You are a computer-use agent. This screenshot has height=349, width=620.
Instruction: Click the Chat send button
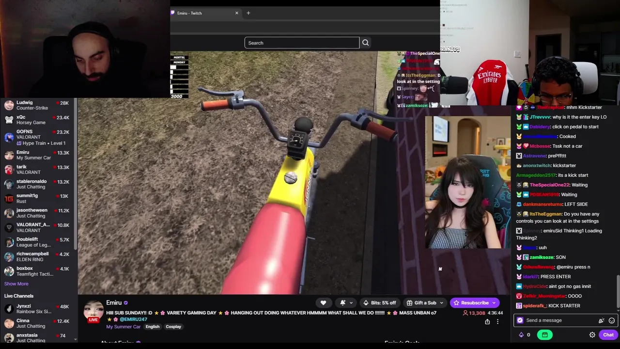608,335
